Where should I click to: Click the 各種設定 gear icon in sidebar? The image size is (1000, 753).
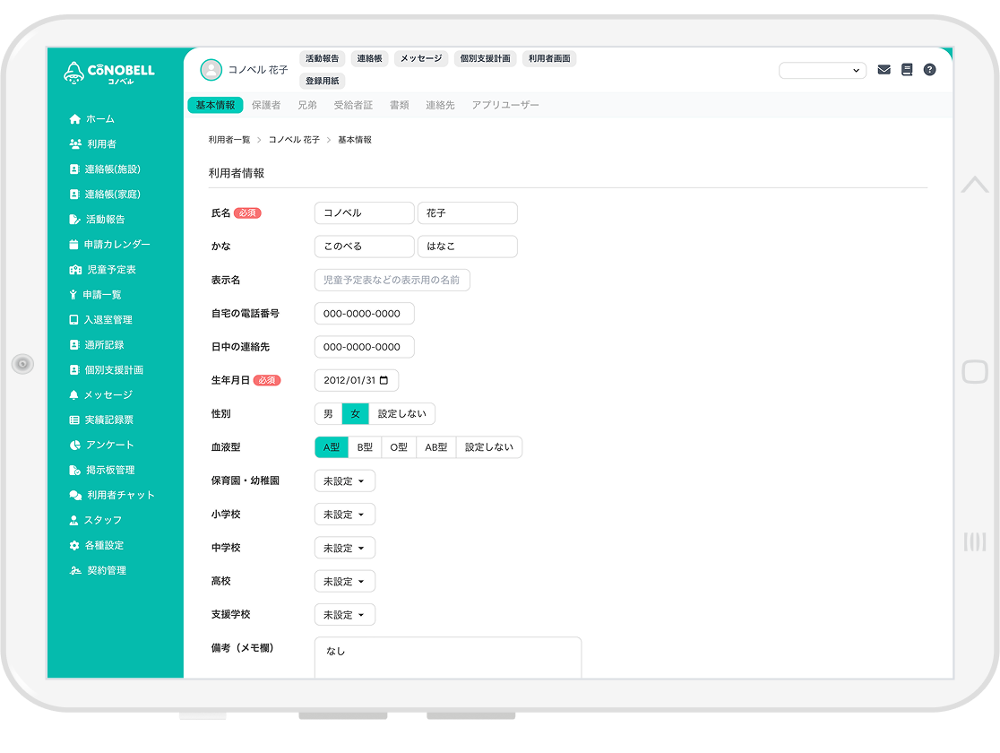(x=74, y=546)
